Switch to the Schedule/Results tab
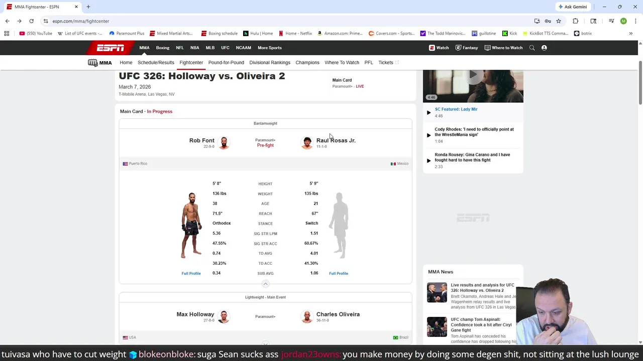Image resolution: width=643 pixels, height=361 pixels. tap(156, 63)
